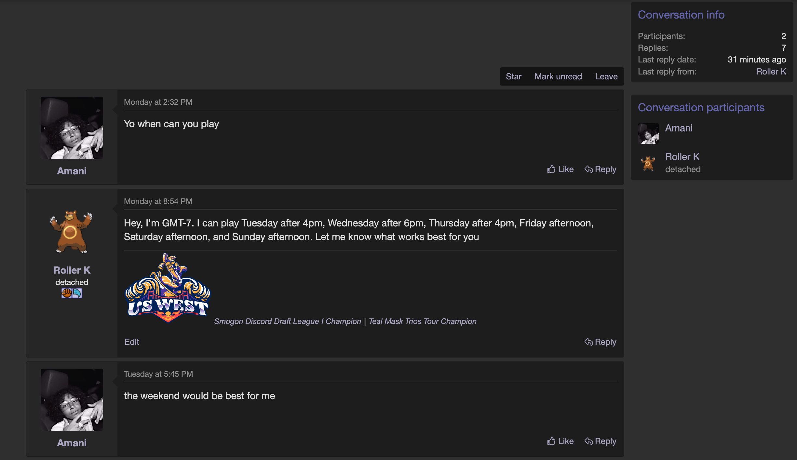The height and width of the screenshot is (460, 797).
Task: Click the Monday at 8:54 PM timestamp
Action: [158, 201]
